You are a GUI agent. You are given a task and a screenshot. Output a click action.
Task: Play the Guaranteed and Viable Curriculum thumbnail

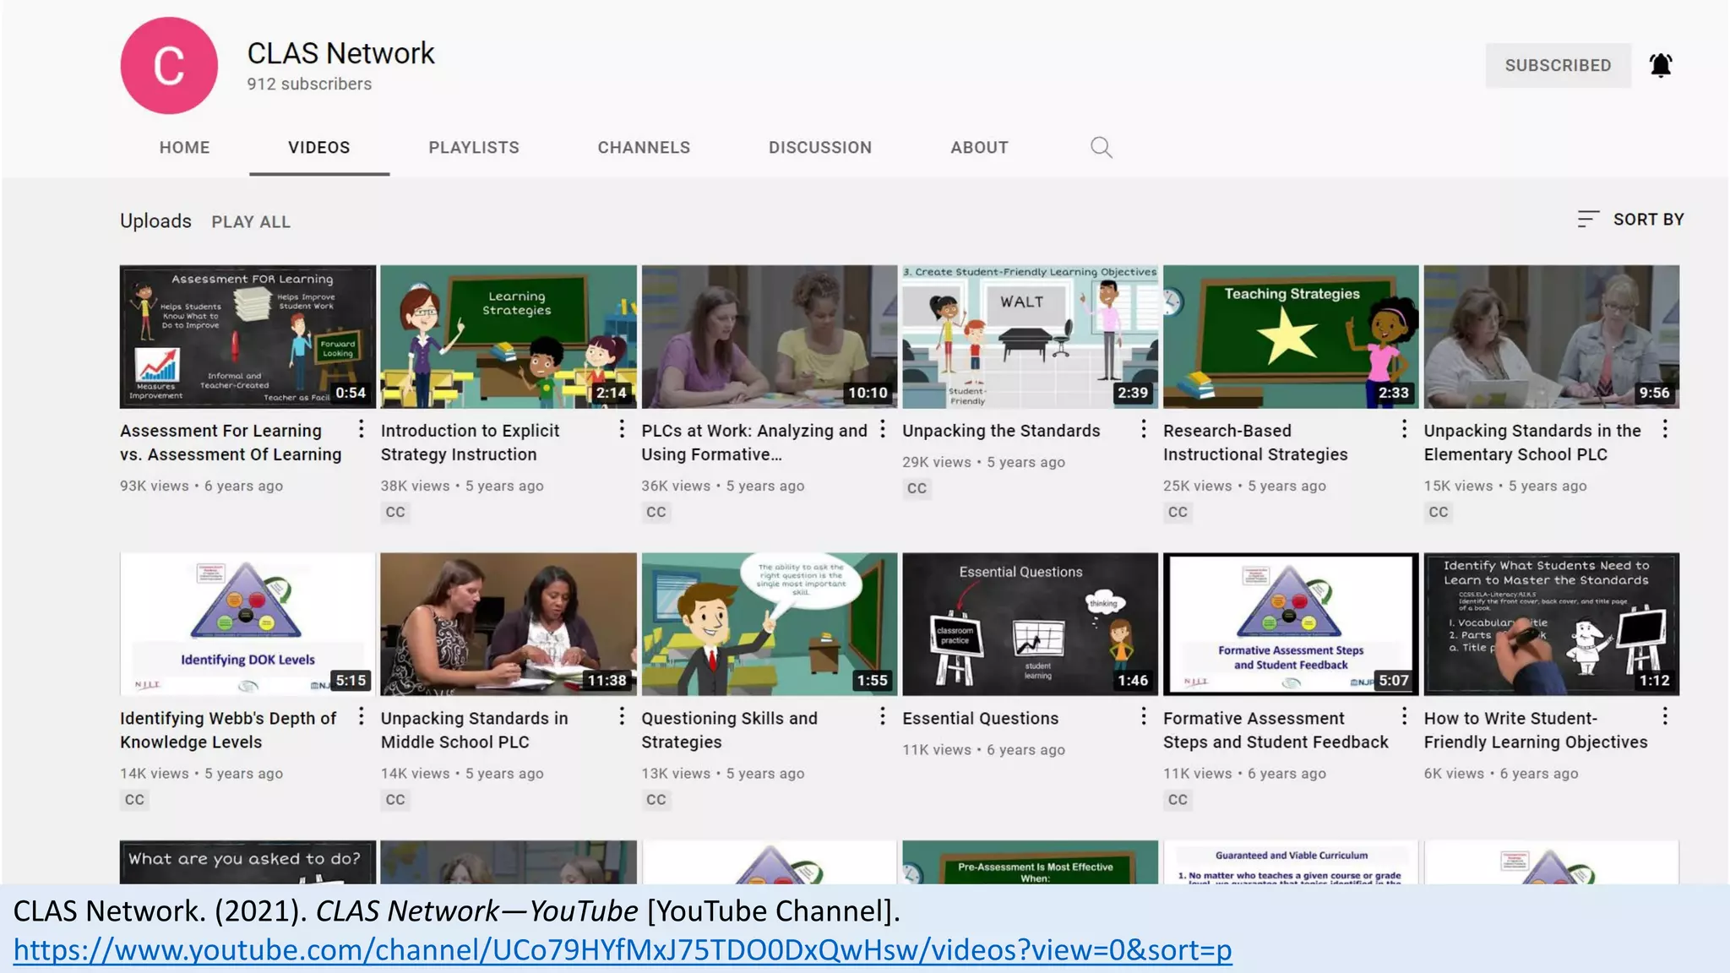[x=1291, y=862]
